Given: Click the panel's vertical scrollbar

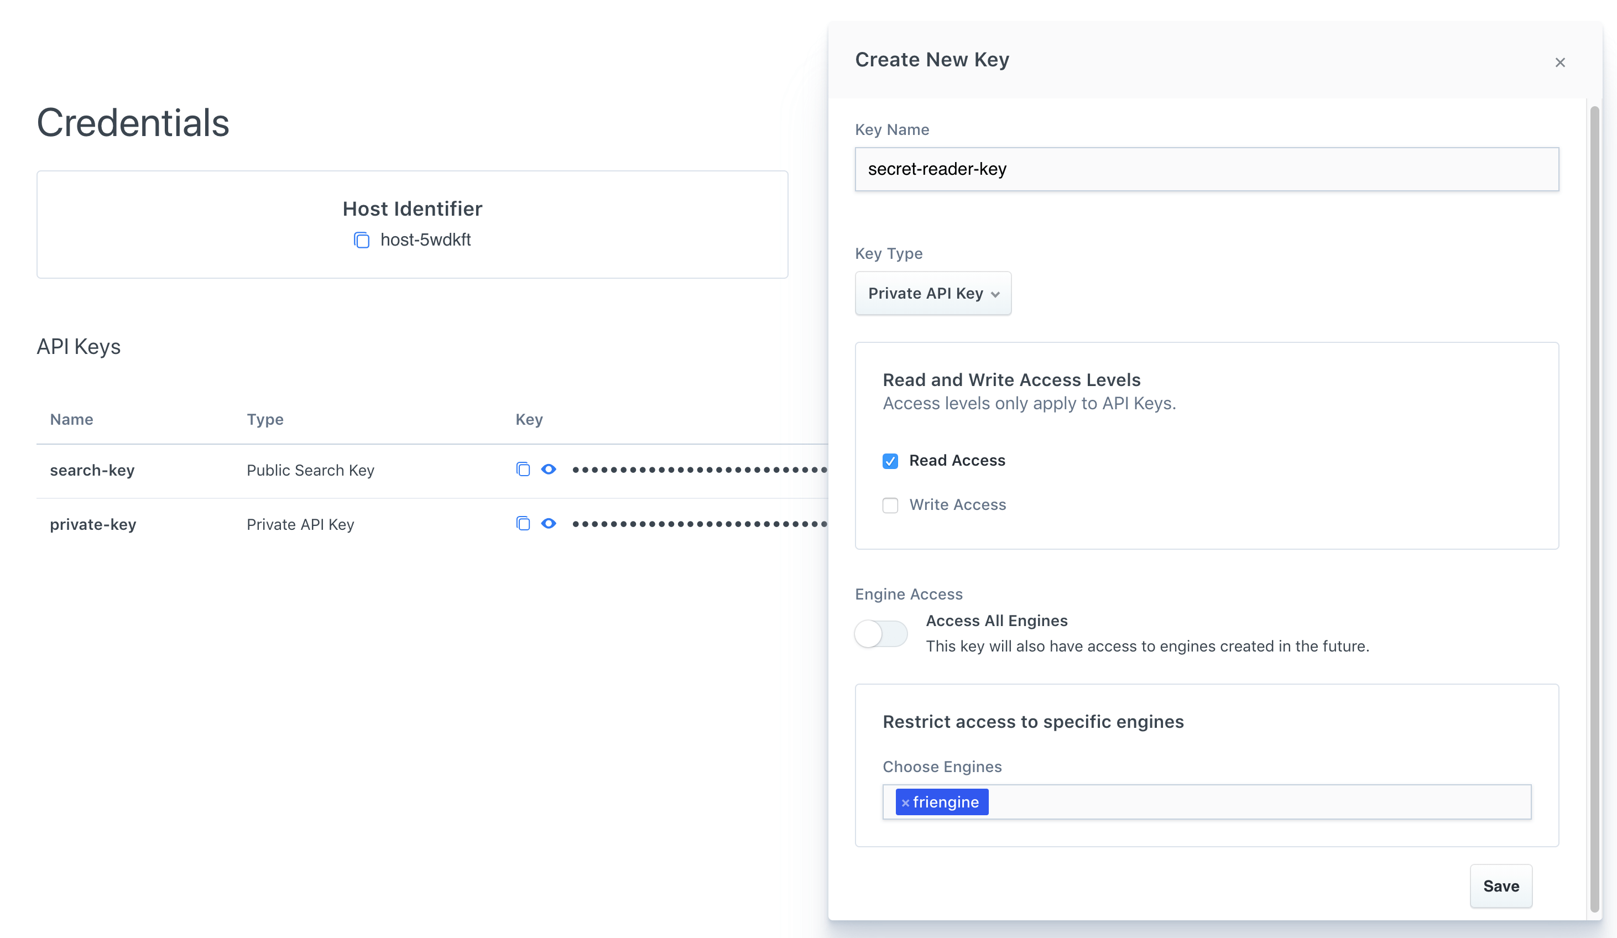Looking at the screenshot, I should (x=1594, y=508).
